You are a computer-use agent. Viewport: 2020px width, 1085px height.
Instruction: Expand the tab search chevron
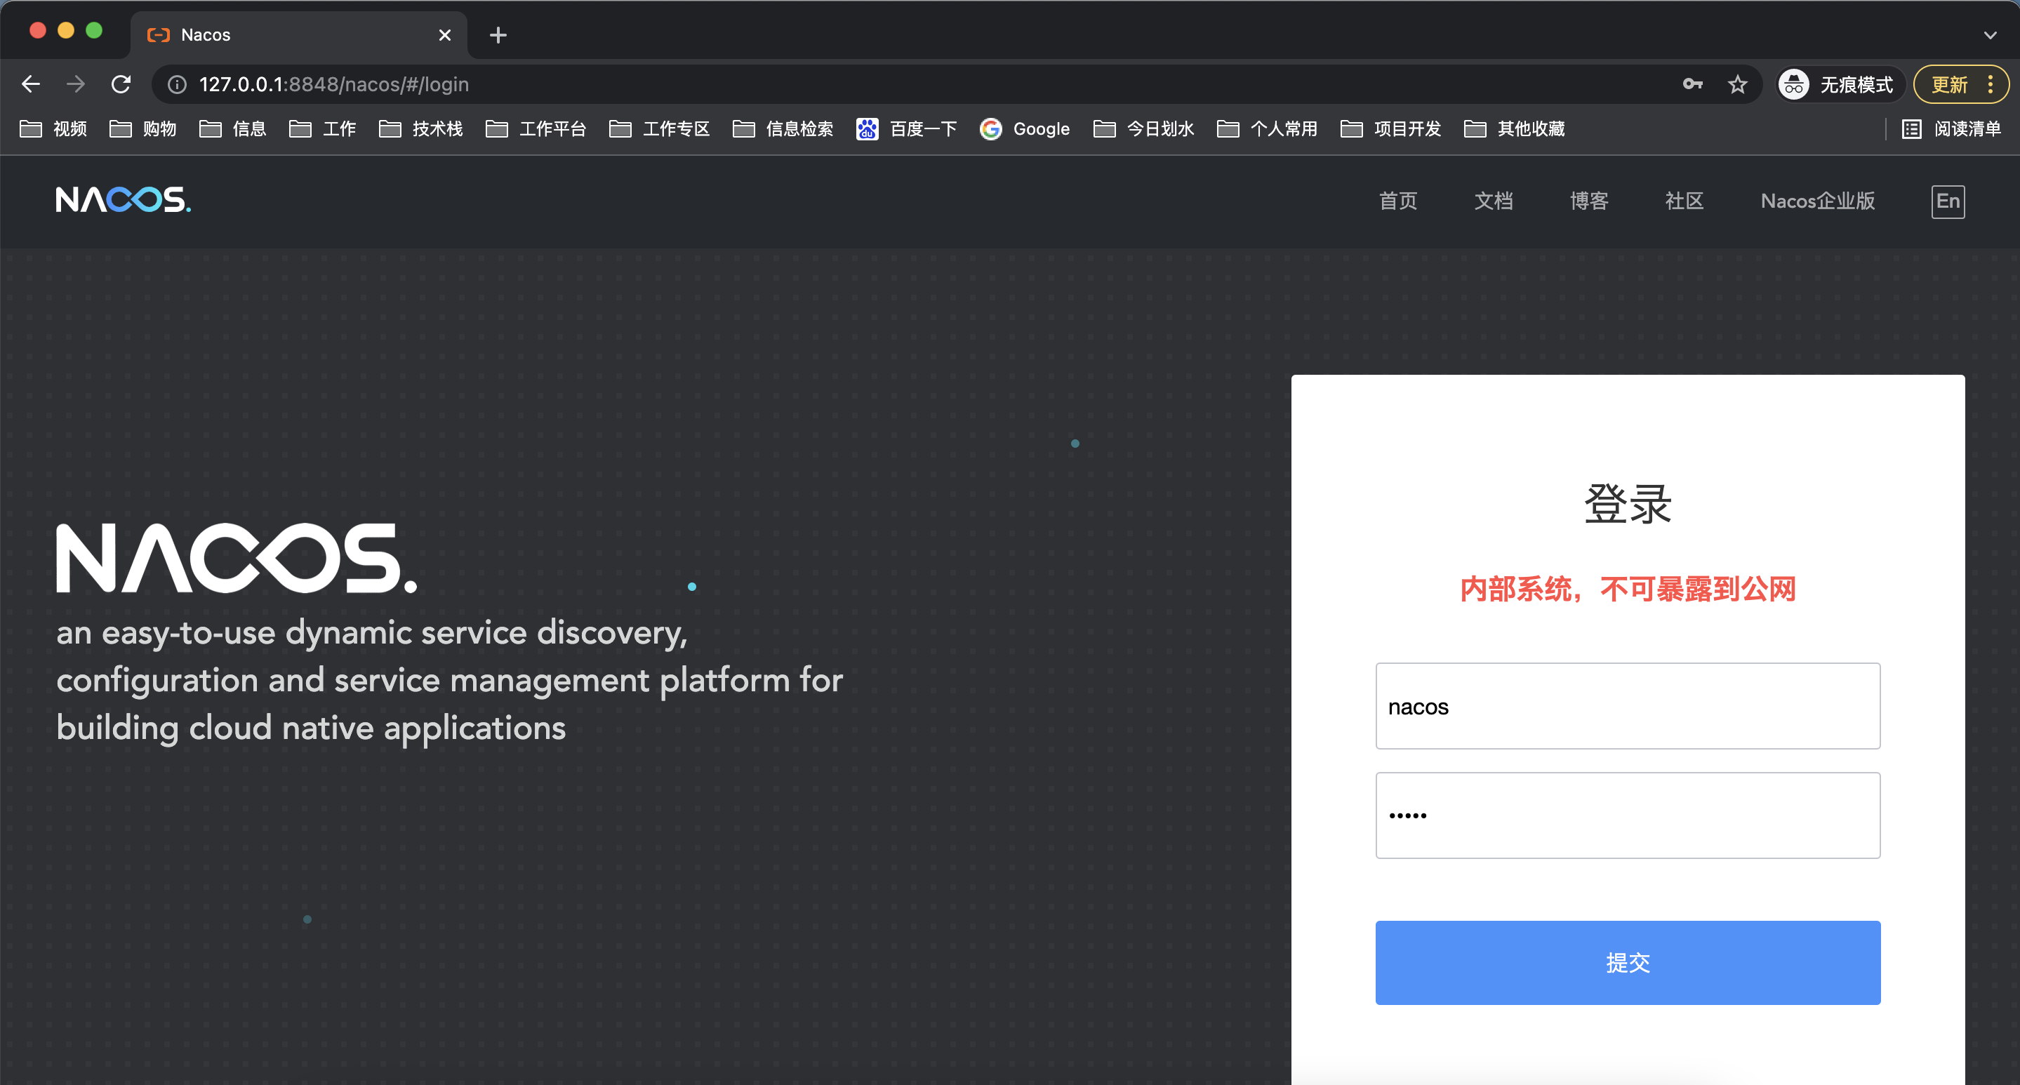[1989, 34]
